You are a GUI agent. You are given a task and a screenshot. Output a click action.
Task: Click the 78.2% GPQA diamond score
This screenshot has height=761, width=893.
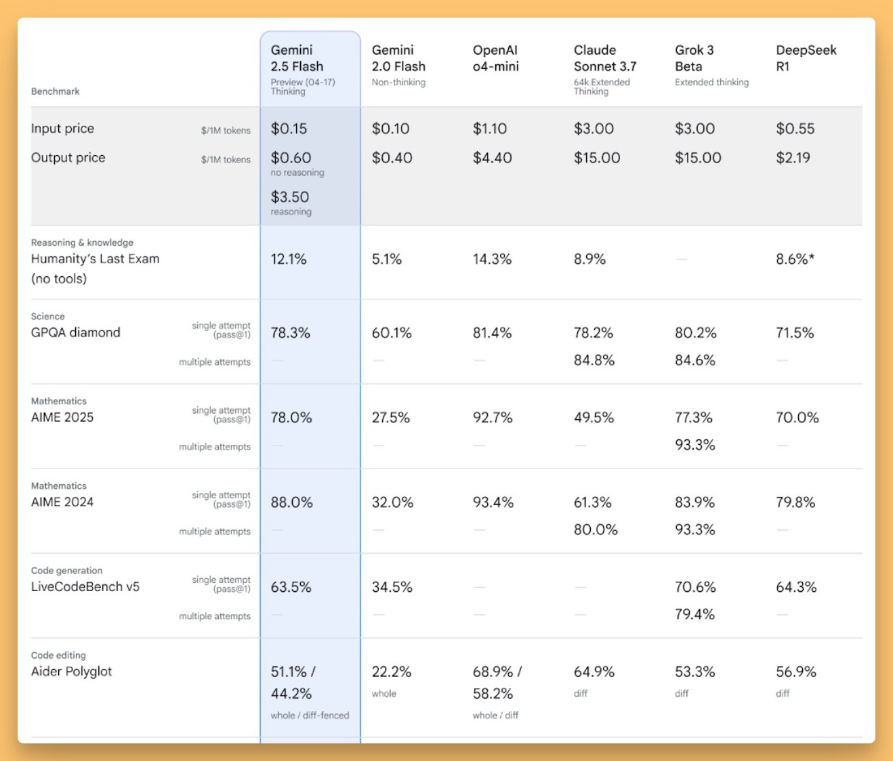pyautogui.click(x=593, y=333)
